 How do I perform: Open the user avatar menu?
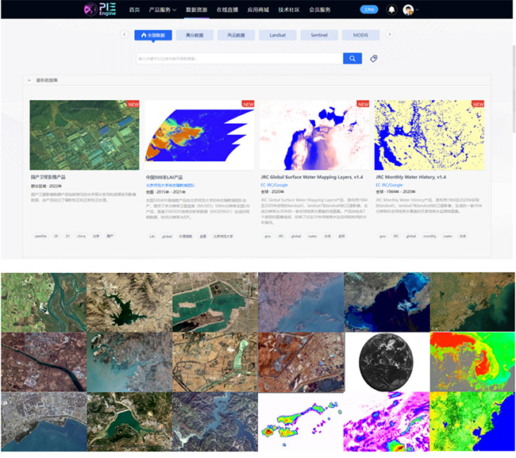click(408, 10)
